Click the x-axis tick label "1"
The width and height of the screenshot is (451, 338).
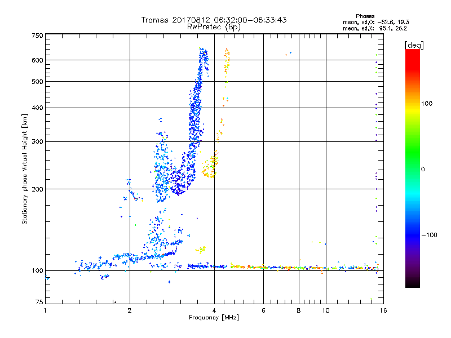click(x=45, y=310)
